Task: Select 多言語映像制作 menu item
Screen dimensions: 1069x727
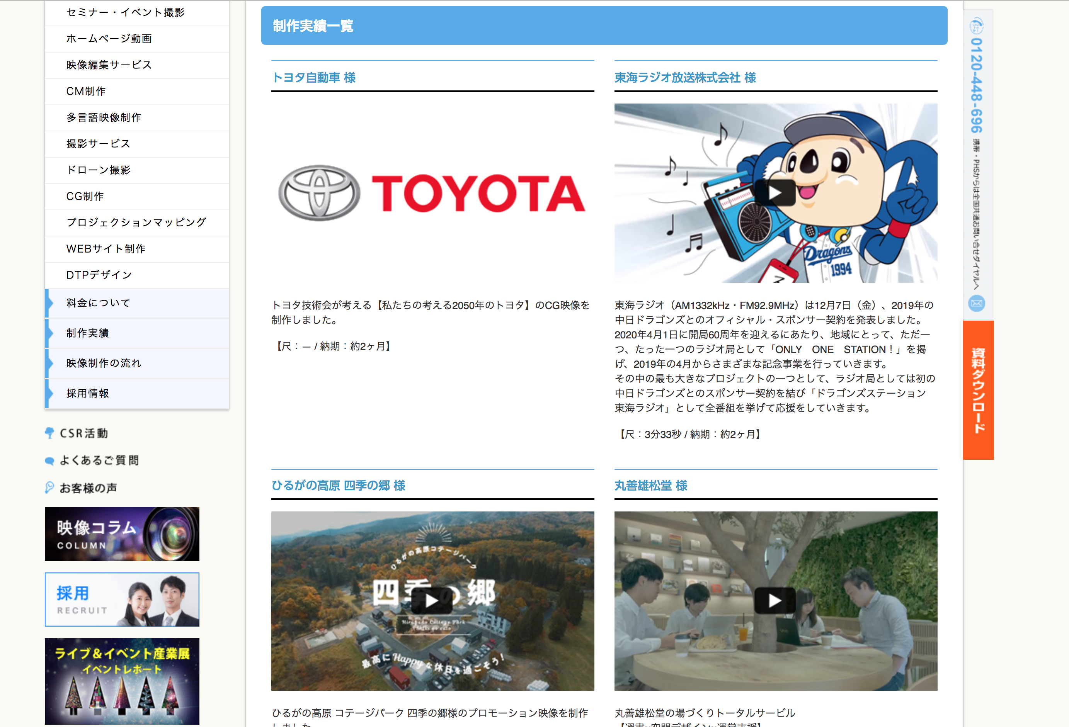Action: pyautogui.click(x=136, y=118)
